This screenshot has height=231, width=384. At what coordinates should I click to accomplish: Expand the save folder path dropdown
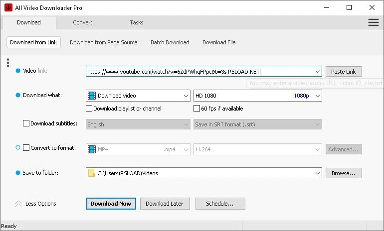pos(318,173)
